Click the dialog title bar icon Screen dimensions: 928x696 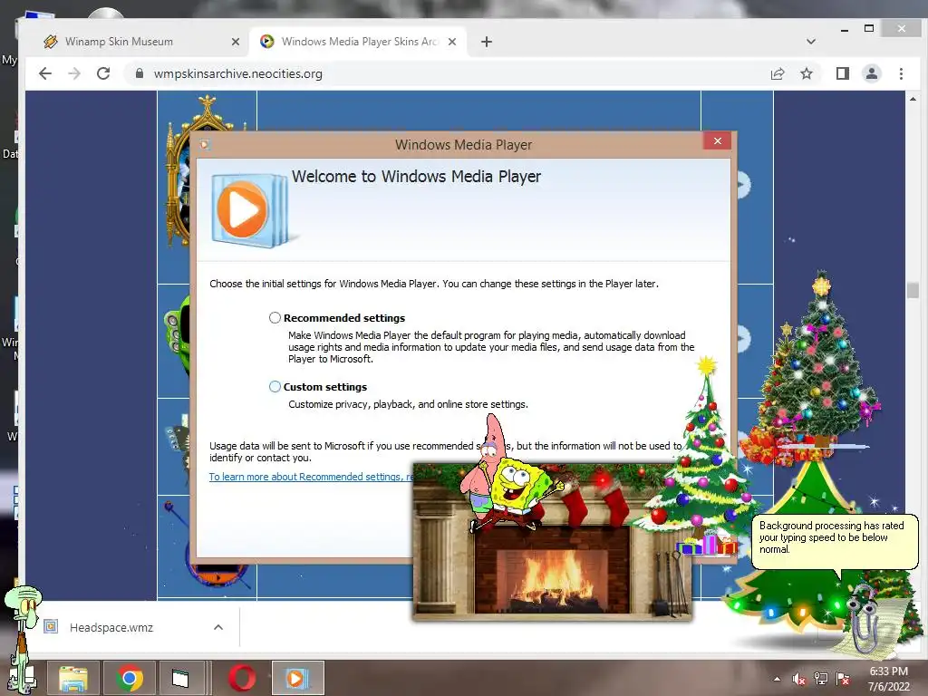click(205, 144)
